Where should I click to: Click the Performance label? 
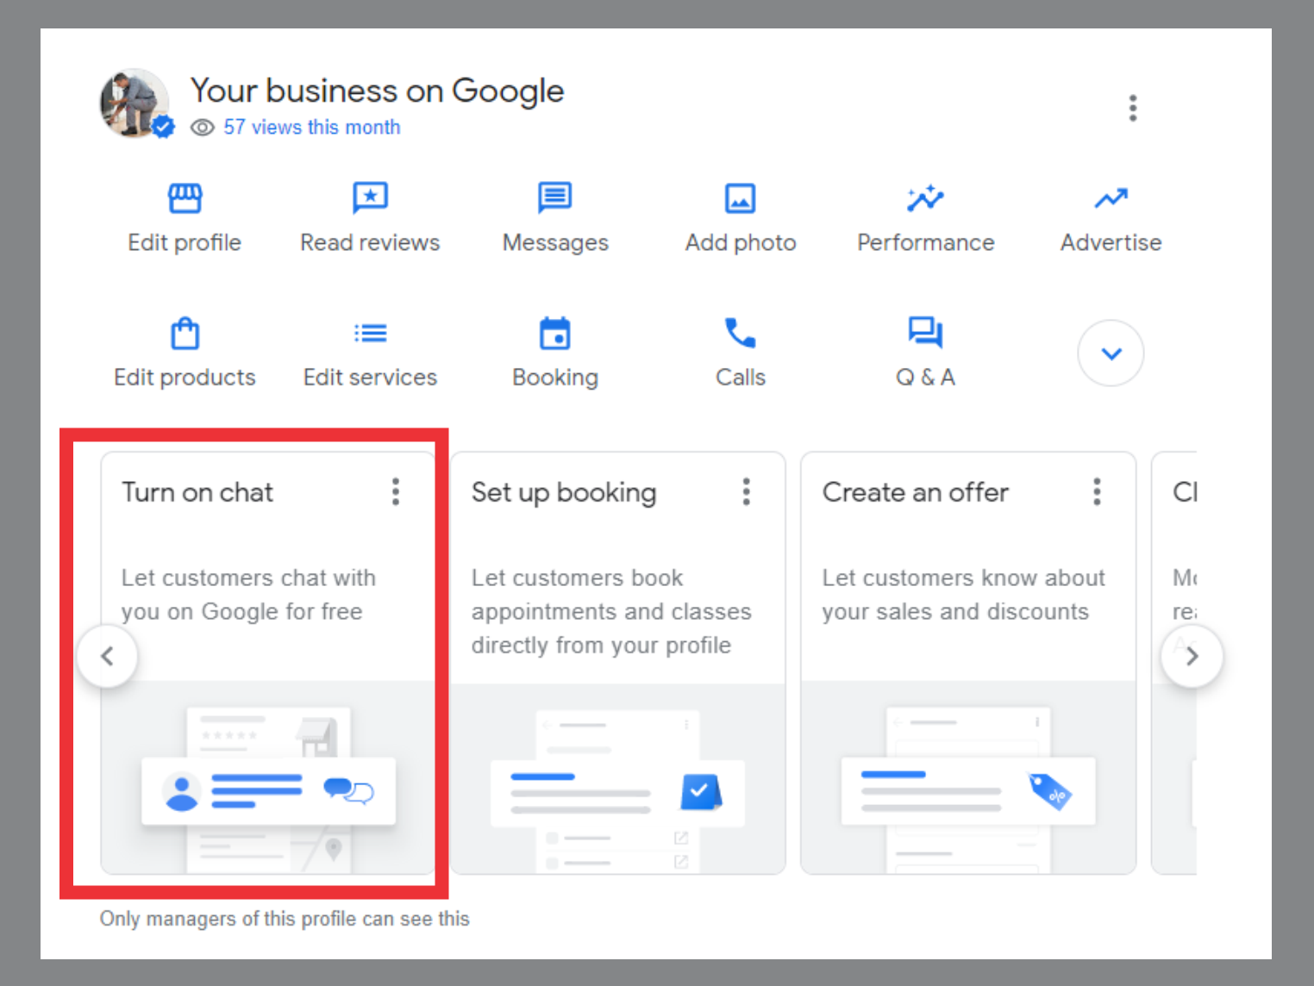[926, 243]
